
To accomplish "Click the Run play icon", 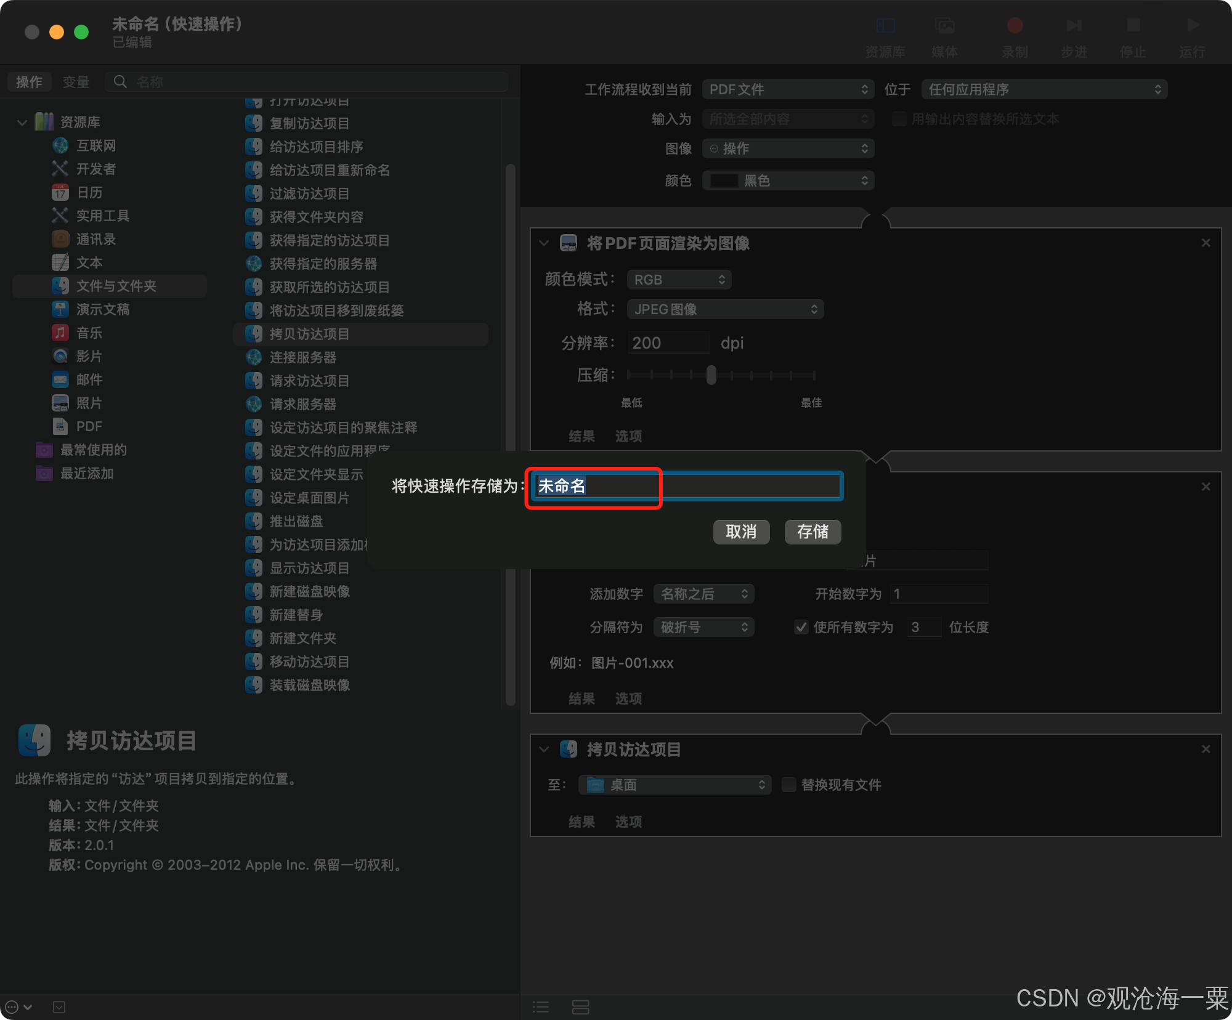I will [x=1193, y=26].
